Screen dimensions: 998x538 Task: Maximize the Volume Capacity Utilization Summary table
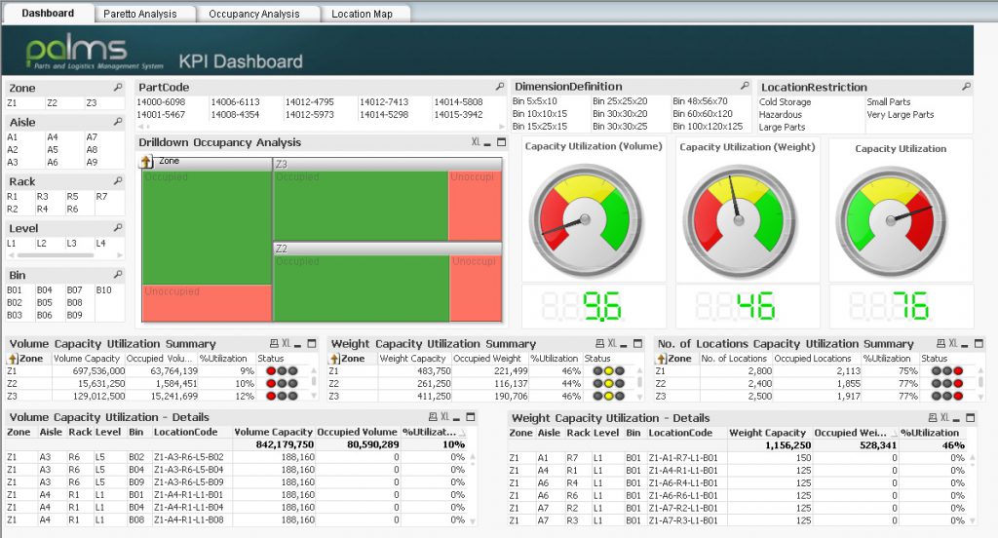(x=312, y=344)
